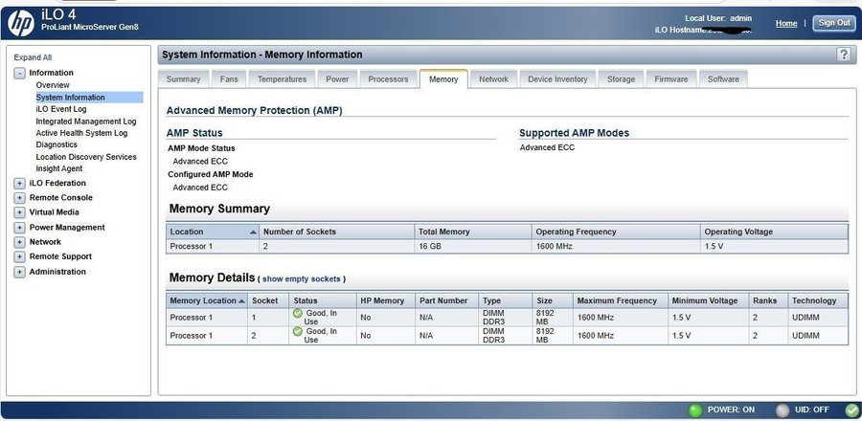The width and height of the screenshot is (862, 421).
Task: Sort by Memory Location column arrow
Action: tap(242, 300)
